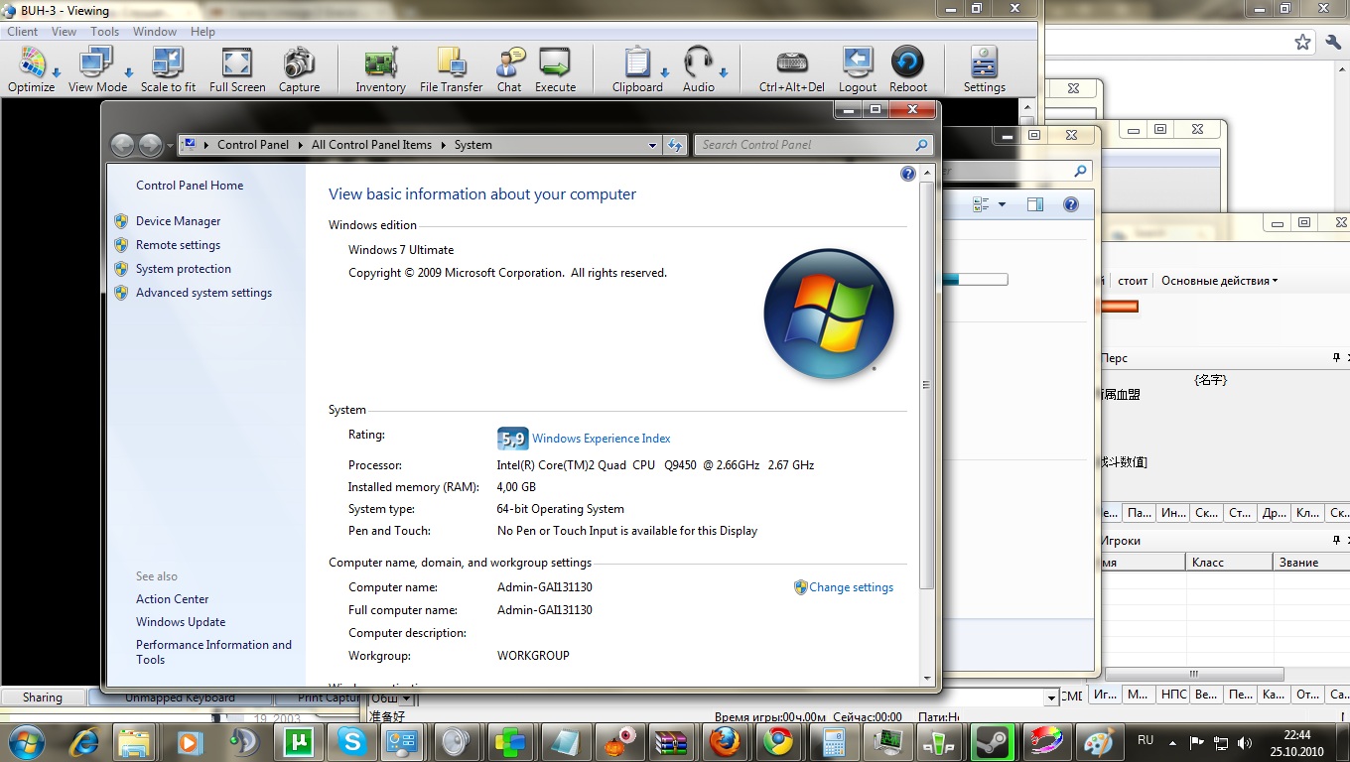Open the Client menu
The height and width of the screenshot is (762, 1350).
click(23, 32)
